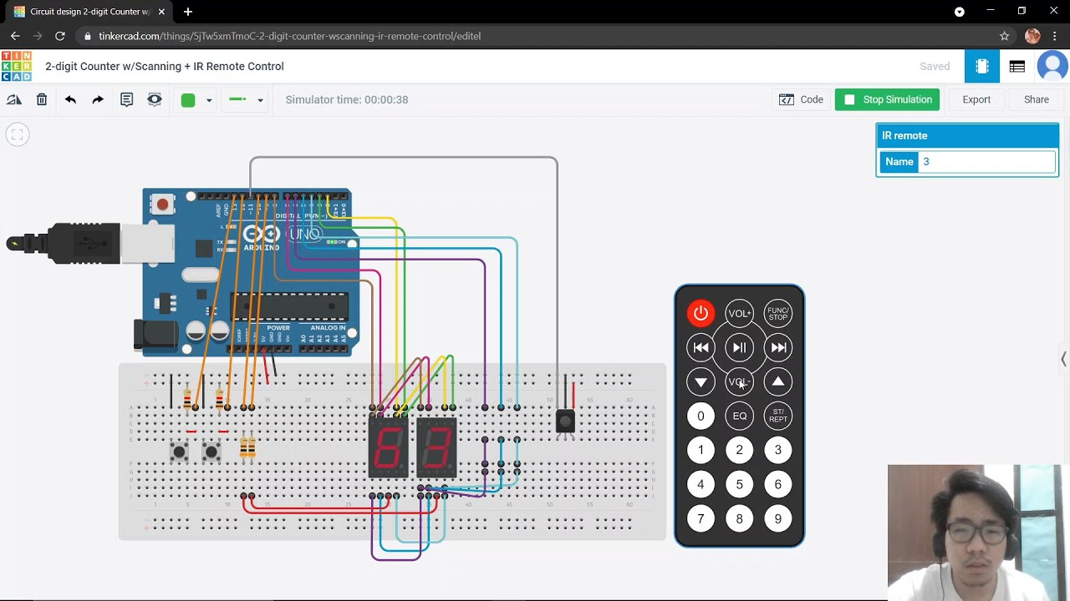The image size is (1070, 601).
Task: Click the right breadboard pushbutton
Action: pos(211,452)
